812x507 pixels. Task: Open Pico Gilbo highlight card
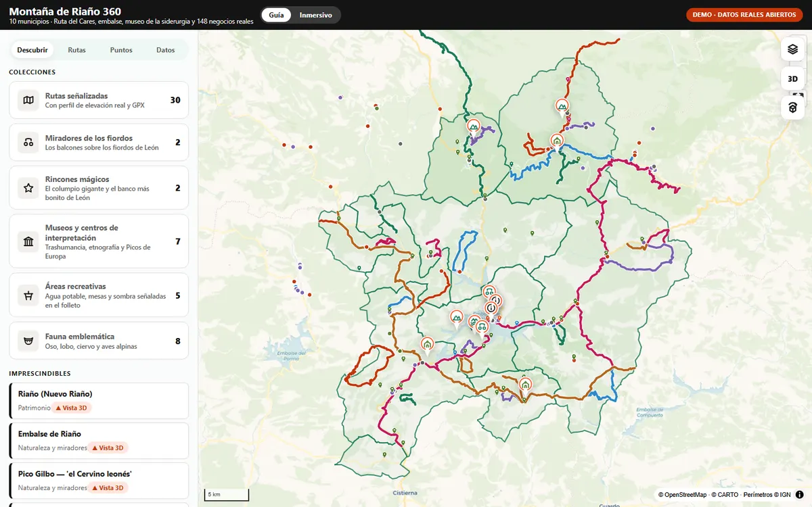99,481
